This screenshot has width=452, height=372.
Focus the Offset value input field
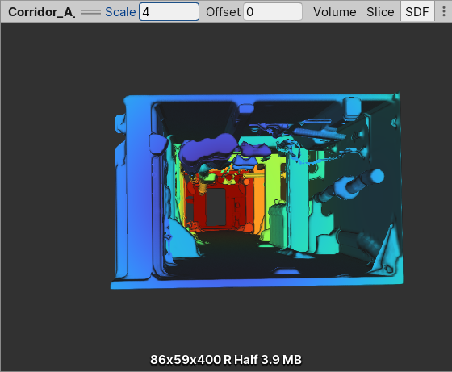273,12
